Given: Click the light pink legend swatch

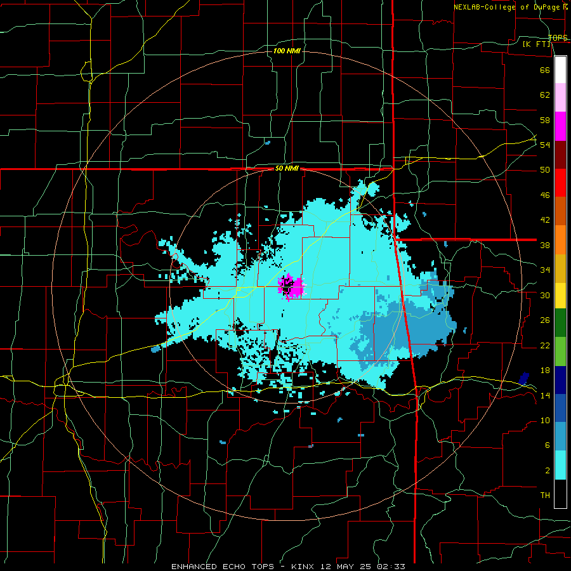Looking at the screenshot, I should pos(560,97).
